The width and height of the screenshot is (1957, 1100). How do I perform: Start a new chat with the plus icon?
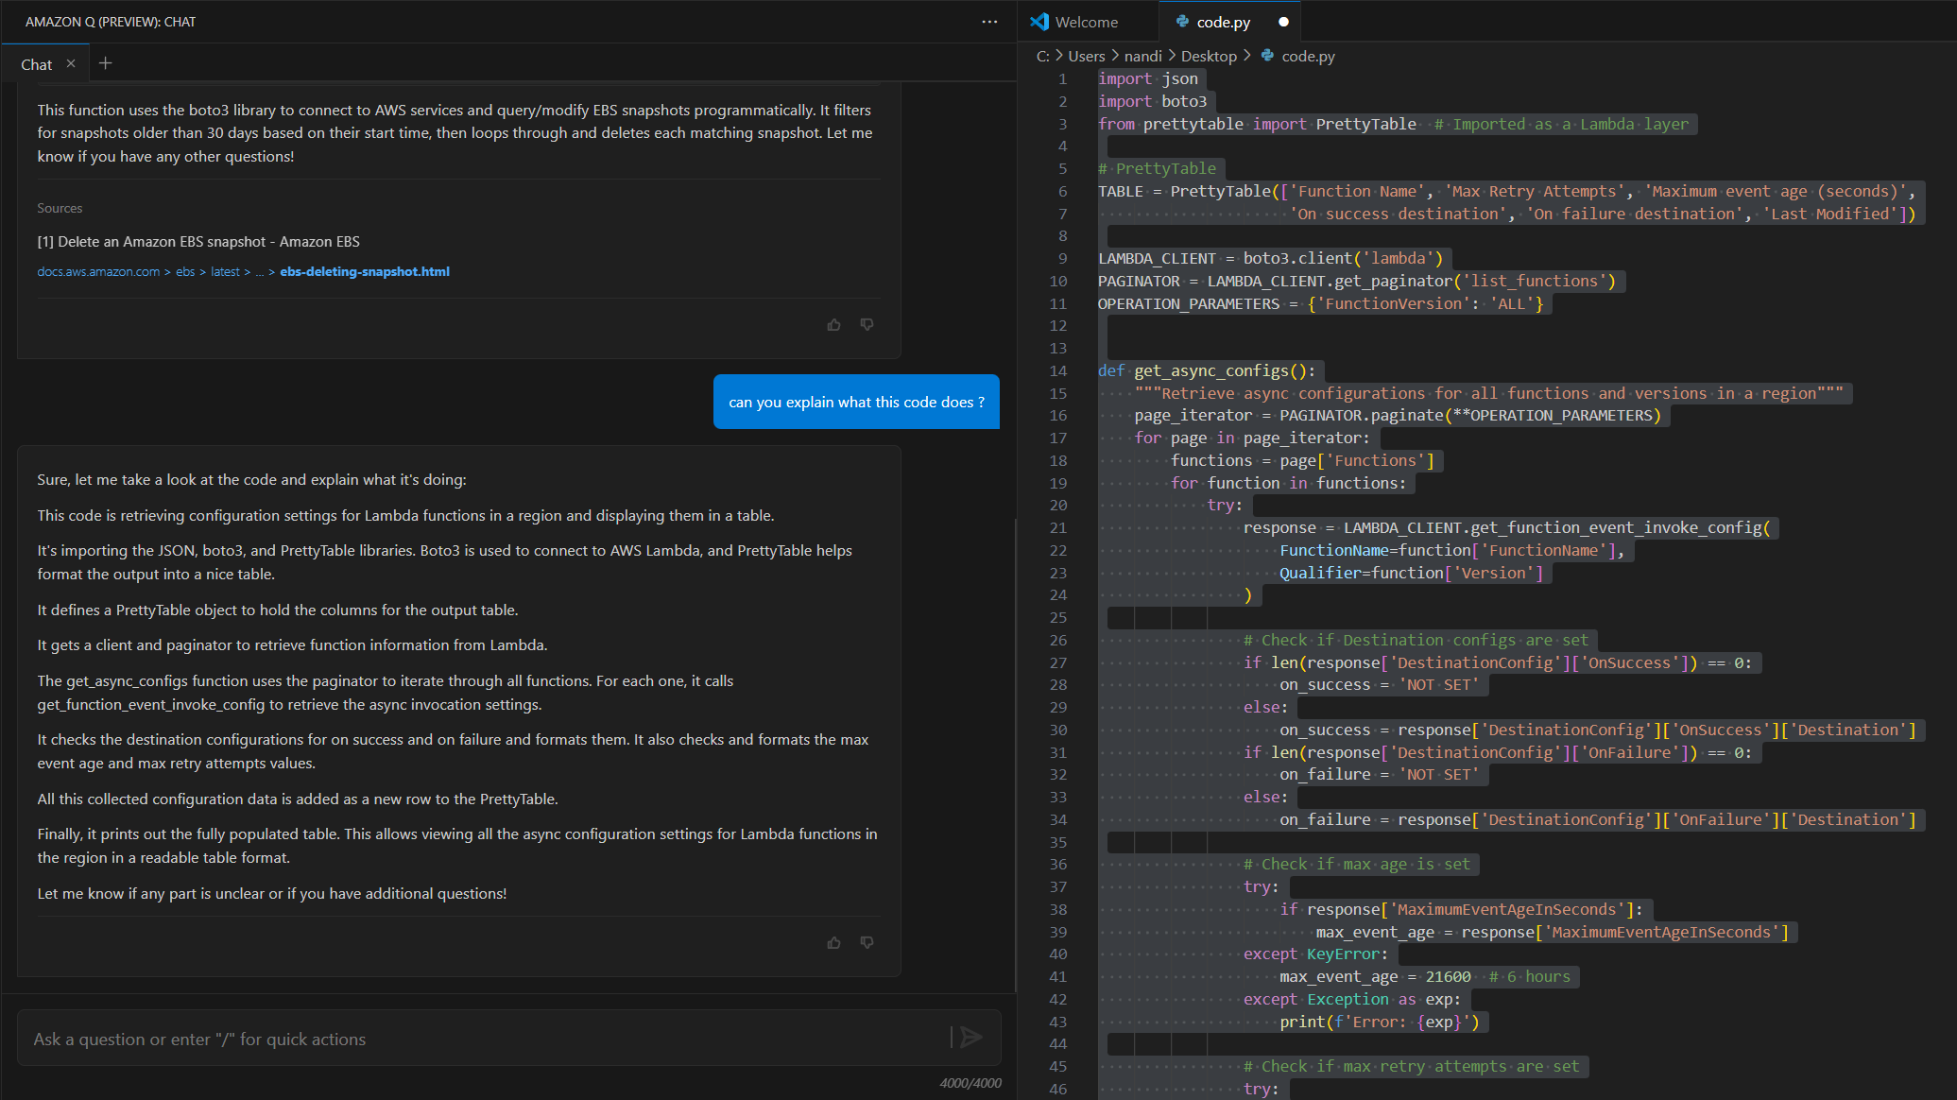105,63
